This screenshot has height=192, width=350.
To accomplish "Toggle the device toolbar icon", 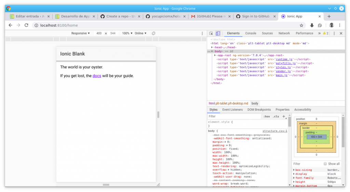I will click(x=218, y=33).
